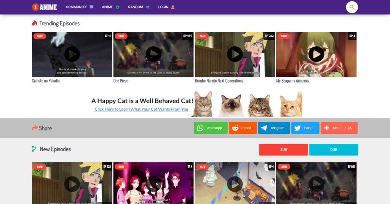Image resolution: width=390 pixels, height=204 pixels.
Task: Share on Twitter button
Action: click(305, 128)
